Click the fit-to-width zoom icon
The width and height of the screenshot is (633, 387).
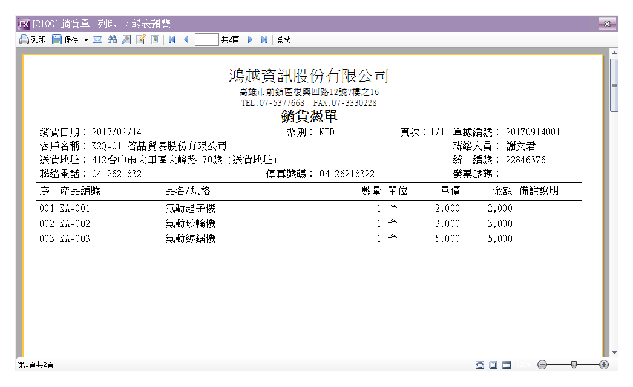point(480,365)
